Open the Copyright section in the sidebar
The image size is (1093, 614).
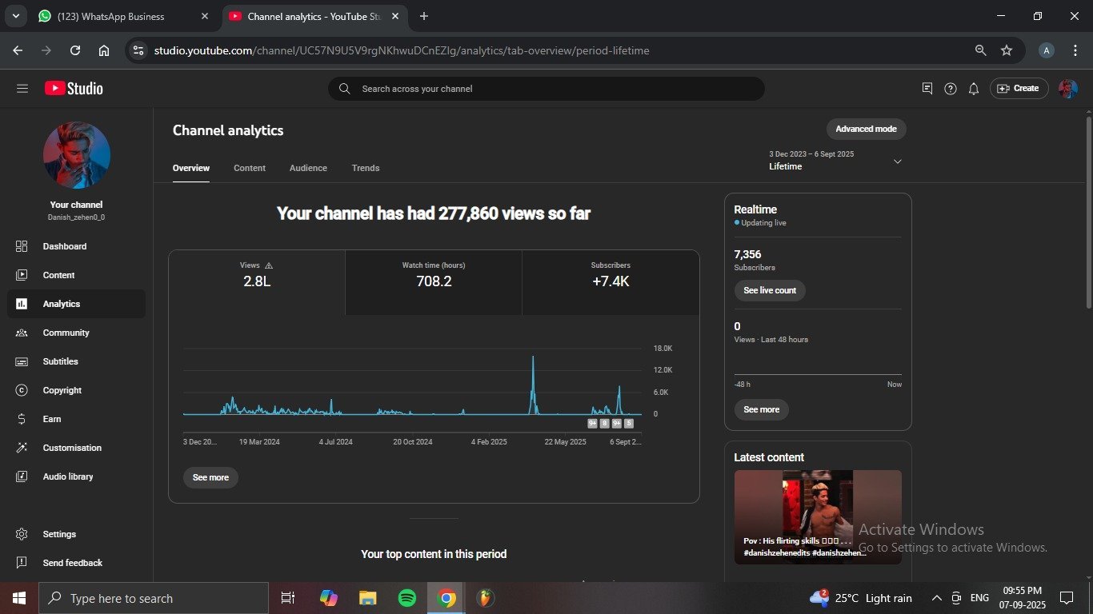[62, 390]
